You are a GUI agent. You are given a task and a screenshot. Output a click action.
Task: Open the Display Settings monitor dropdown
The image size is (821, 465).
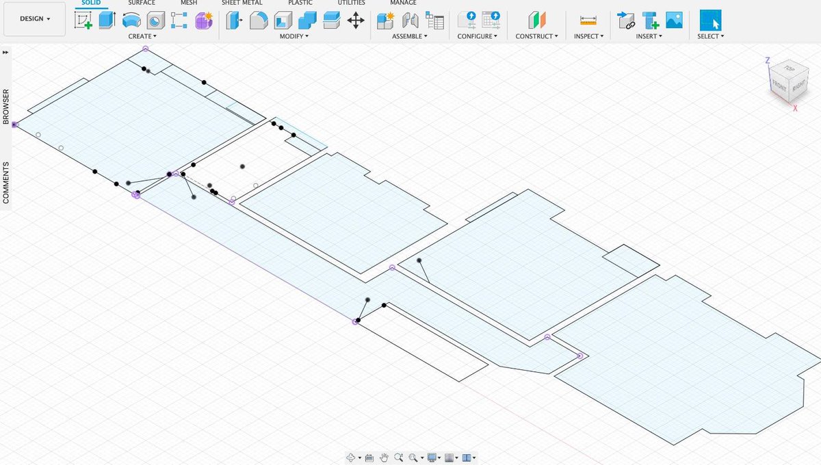coord(434,457)
